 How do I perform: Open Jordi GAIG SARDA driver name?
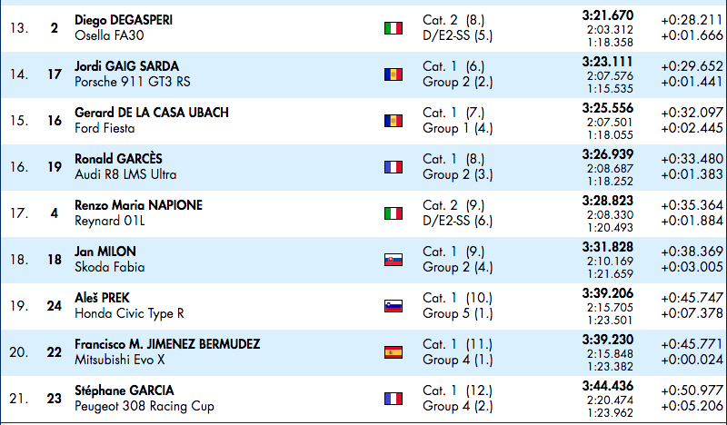[x=126, y=66]
